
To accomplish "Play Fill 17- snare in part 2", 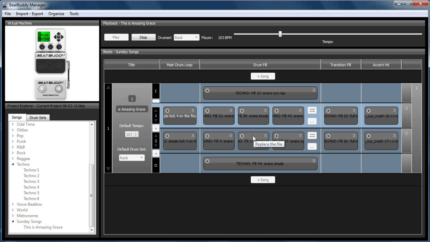I will pyautogui.click(x=276, y=136).
